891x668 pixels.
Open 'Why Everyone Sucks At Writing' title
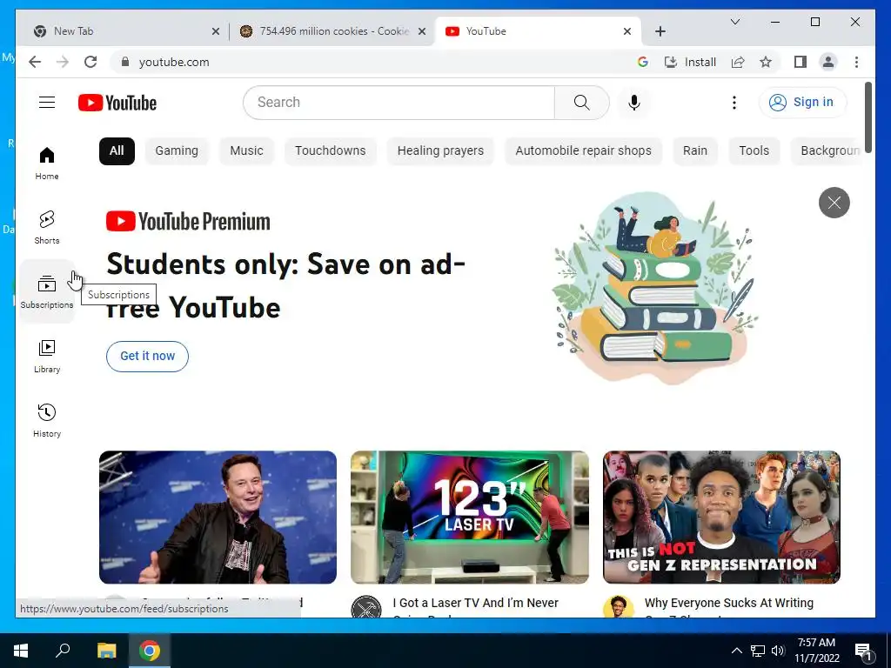[729, 606]
